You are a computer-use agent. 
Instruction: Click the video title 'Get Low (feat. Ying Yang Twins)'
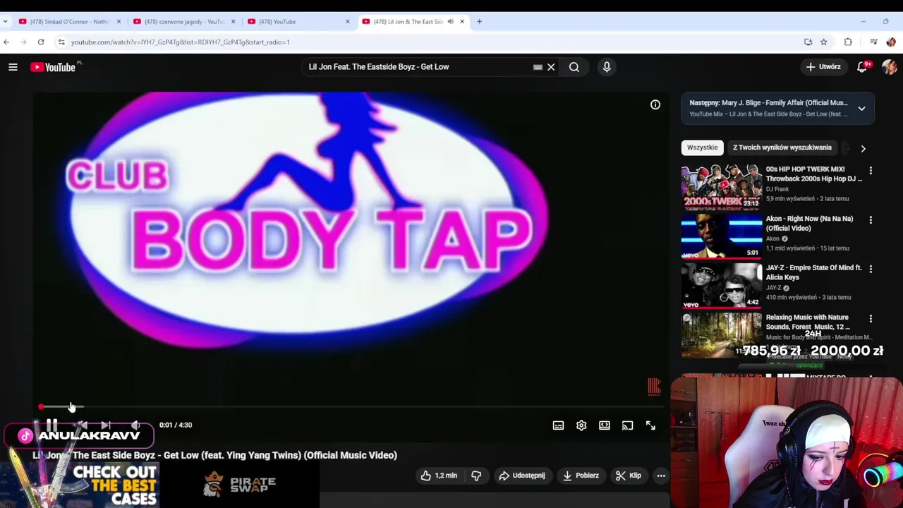(231, 455)
